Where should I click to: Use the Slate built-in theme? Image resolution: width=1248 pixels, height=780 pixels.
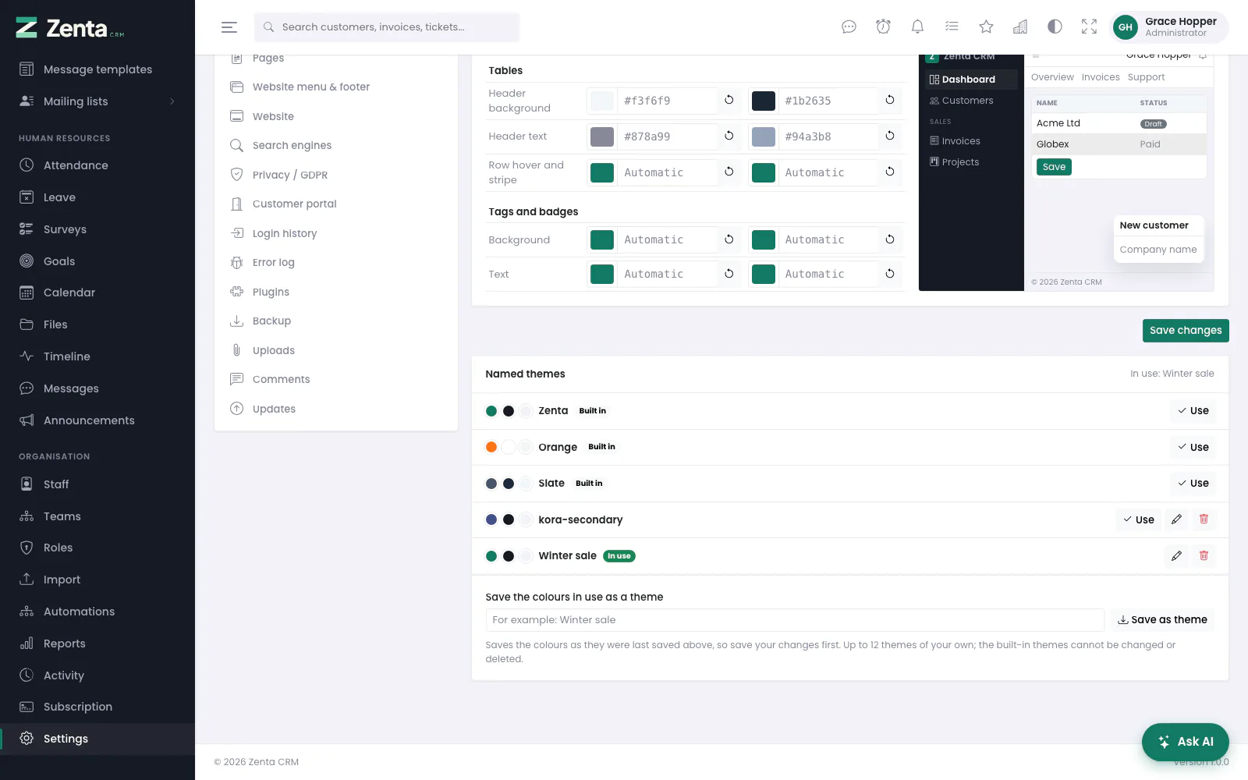1193,484
